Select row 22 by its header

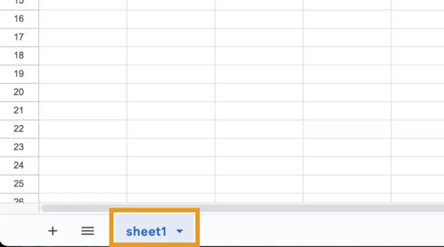(x=19, y=128)
